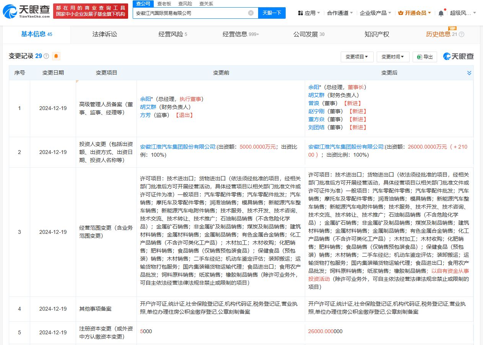
Task: Click the help icon beside 变更记录 29
Action: [46, 56]
